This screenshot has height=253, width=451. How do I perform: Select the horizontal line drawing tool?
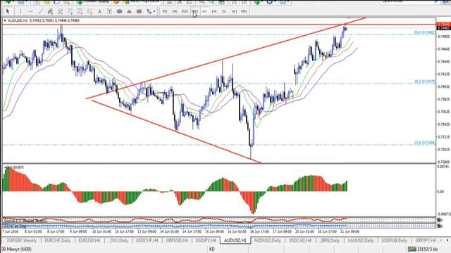coord(30,11)
